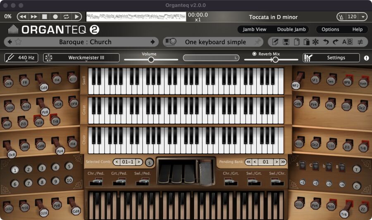This screenshot has width=372, height=220.
Task: Click the A/B comparison icon
Action: pyautogui.click(x=347, y=42)
